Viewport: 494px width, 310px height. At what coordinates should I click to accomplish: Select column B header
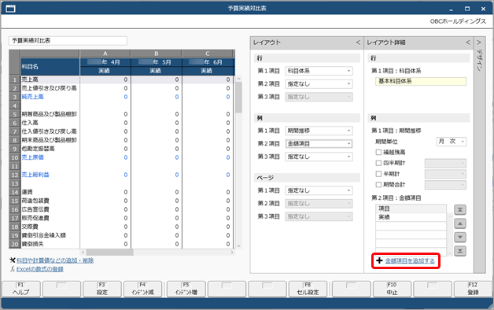point(157,54)
